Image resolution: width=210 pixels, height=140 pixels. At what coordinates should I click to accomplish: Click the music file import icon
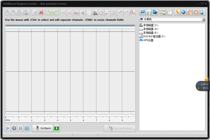click(x=149, y=12)
